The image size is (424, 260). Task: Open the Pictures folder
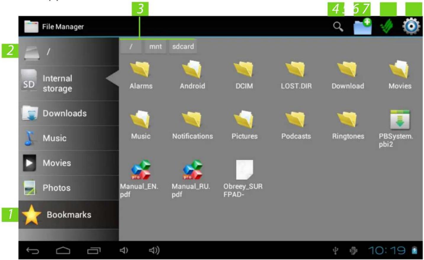pos(244,125)
